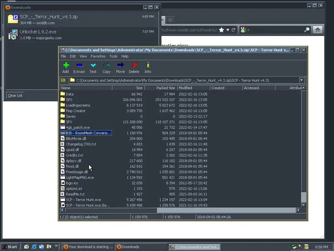This screenshot has height=251, width=334.
Task: Click the 8:58 PM system clock
Action: [321, 247]
